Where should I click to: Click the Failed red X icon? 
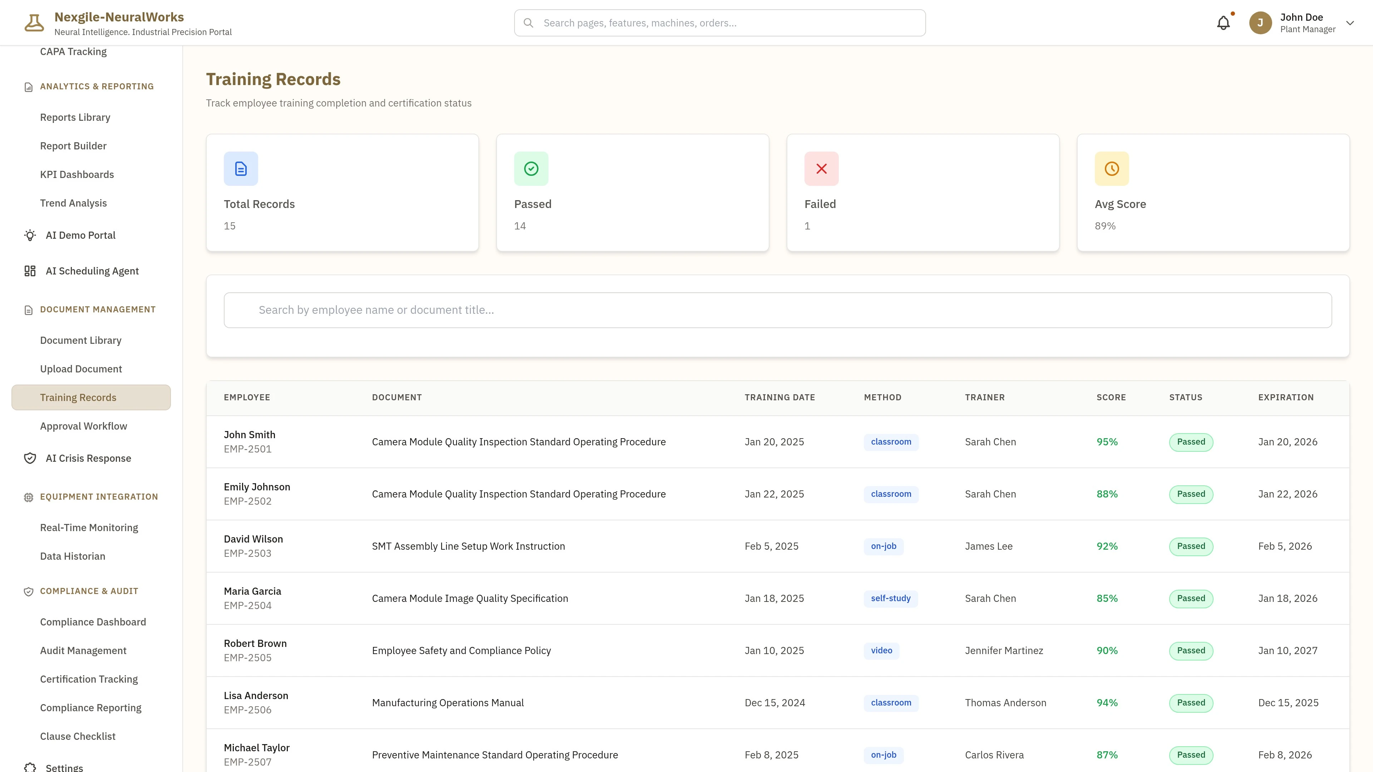(821, 168)
